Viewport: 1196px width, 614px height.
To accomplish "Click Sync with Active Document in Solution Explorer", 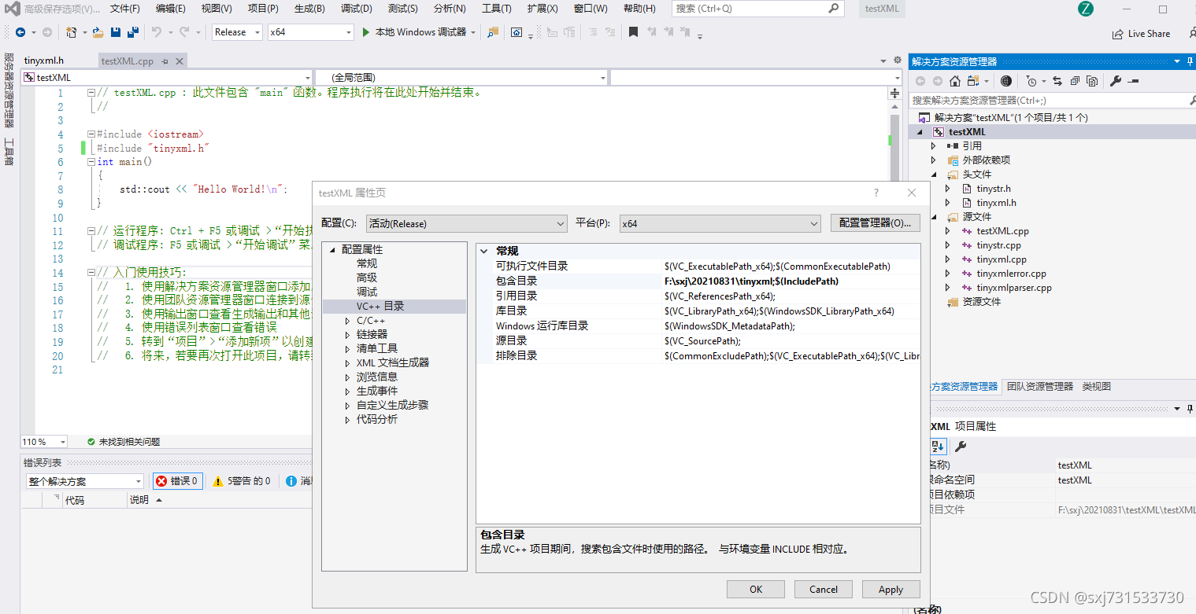I will click(x=1057, y=80).
